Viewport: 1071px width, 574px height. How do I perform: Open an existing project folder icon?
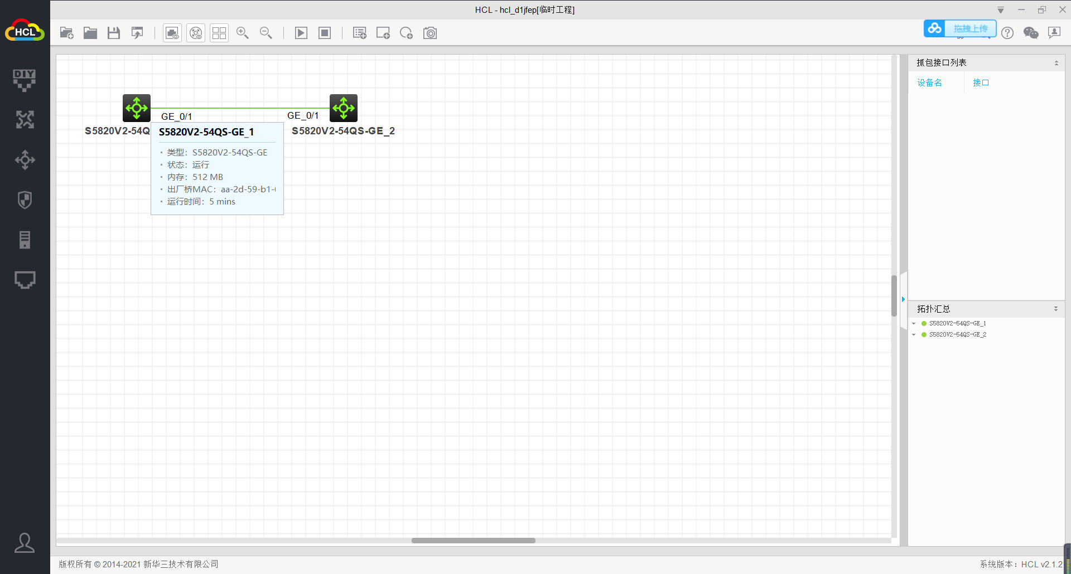click(x=90, y=33)
